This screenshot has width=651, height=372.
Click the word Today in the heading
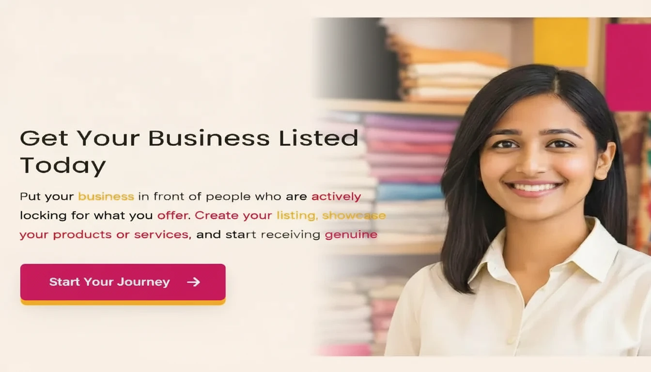tap(62, 166)
